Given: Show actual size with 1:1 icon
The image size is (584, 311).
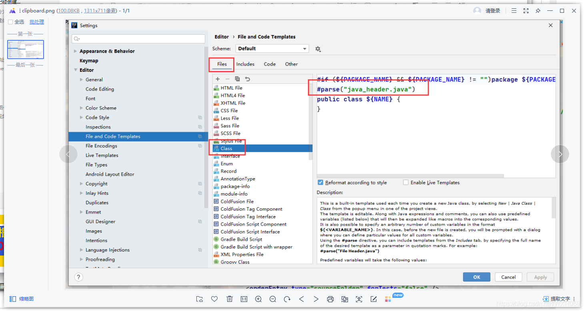Looking at the screenshot, I should click(244, 299).
